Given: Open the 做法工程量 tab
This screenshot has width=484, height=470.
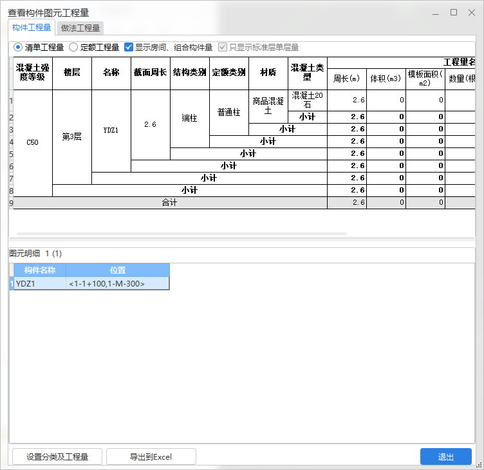Looking at the screenshot, I should [x=80, y=28].
